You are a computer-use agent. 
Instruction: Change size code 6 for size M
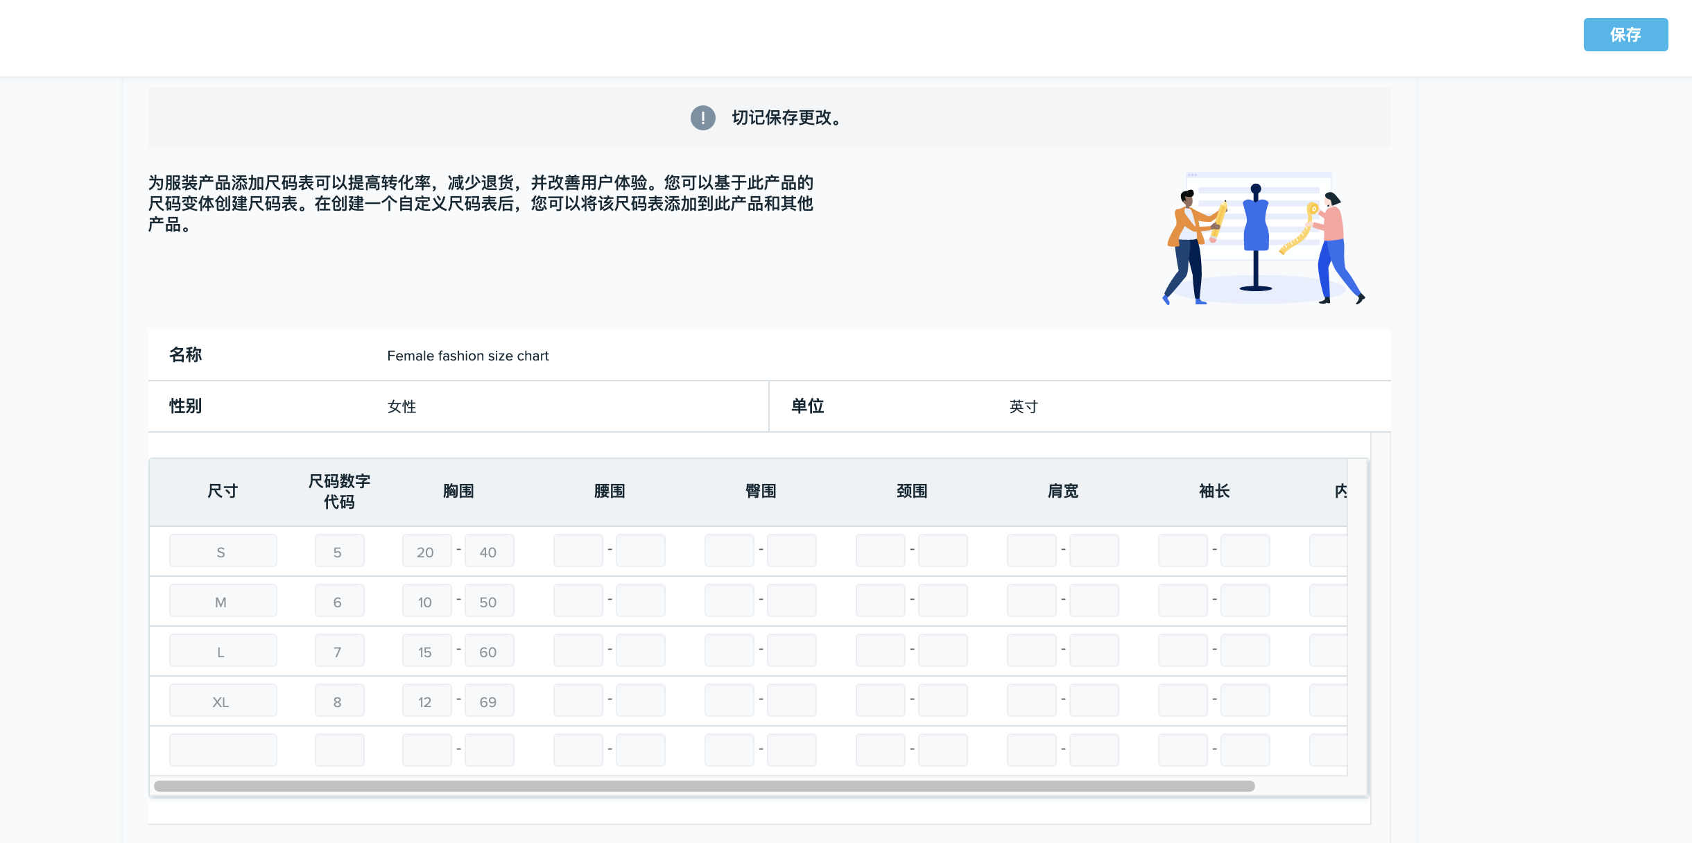click(x=339, y=600)
